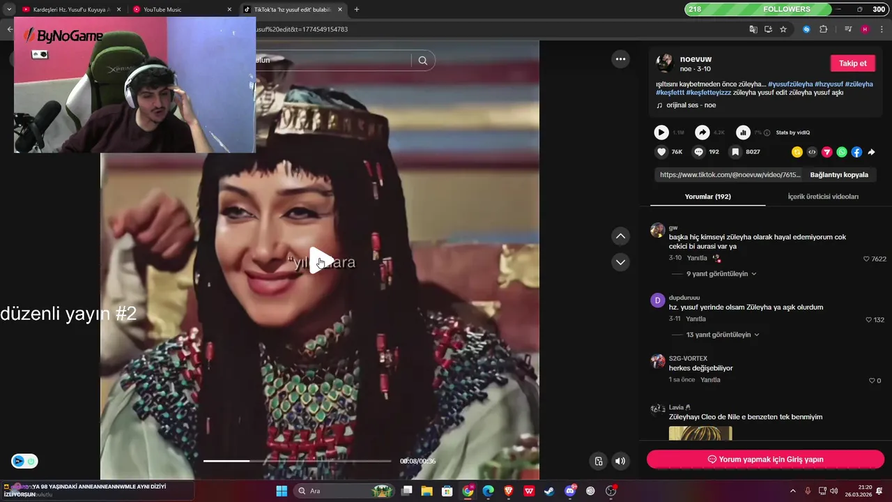Viewport: 892px width, 502px height.
Task: Open Steam from the taskbar
Action: point(549,491)
